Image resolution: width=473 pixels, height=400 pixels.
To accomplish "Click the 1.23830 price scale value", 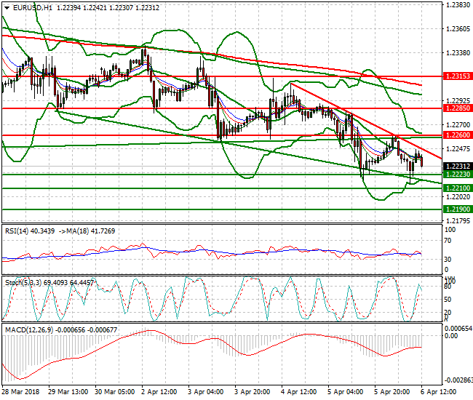I will click(x=458, y=5).
